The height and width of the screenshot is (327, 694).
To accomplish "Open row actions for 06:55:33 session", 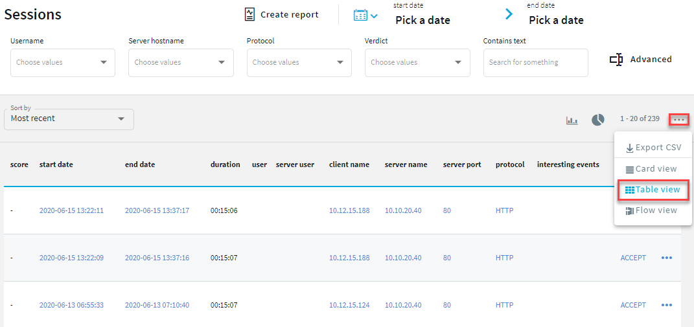I will pyautogui.click(x=666, y=305).
